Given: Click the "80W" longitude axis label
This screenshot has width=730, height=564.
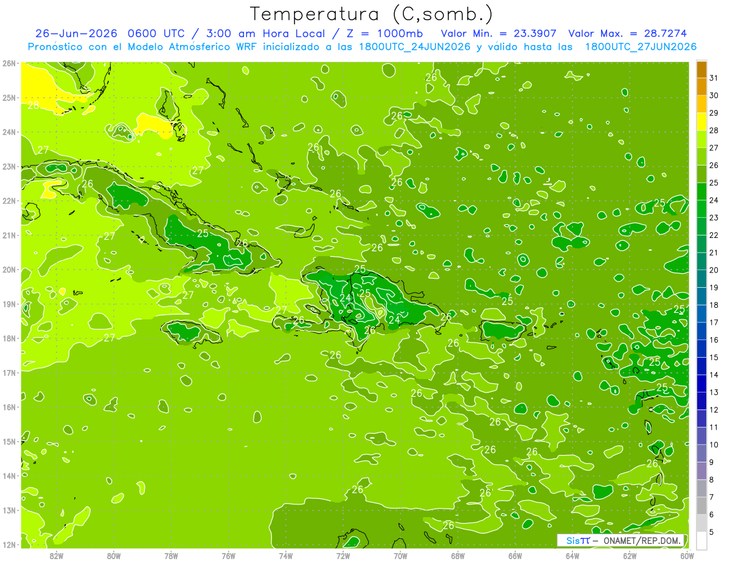Looking at the screenshot, I should point(114,555).
